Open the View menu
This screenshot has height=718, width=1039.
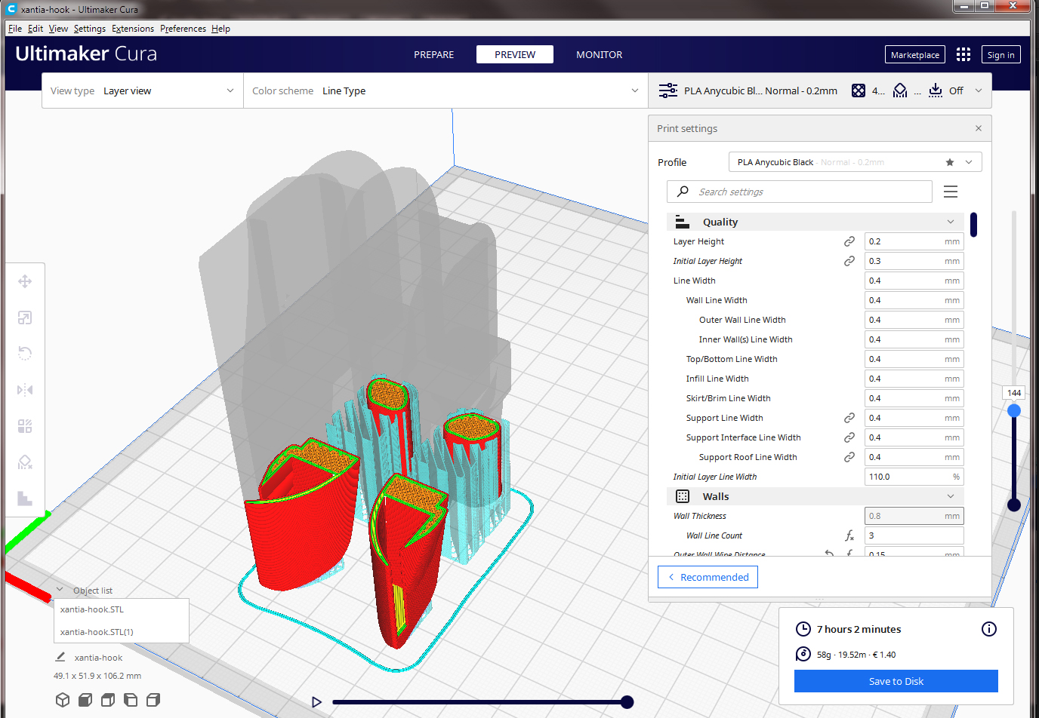pos(58,29)
